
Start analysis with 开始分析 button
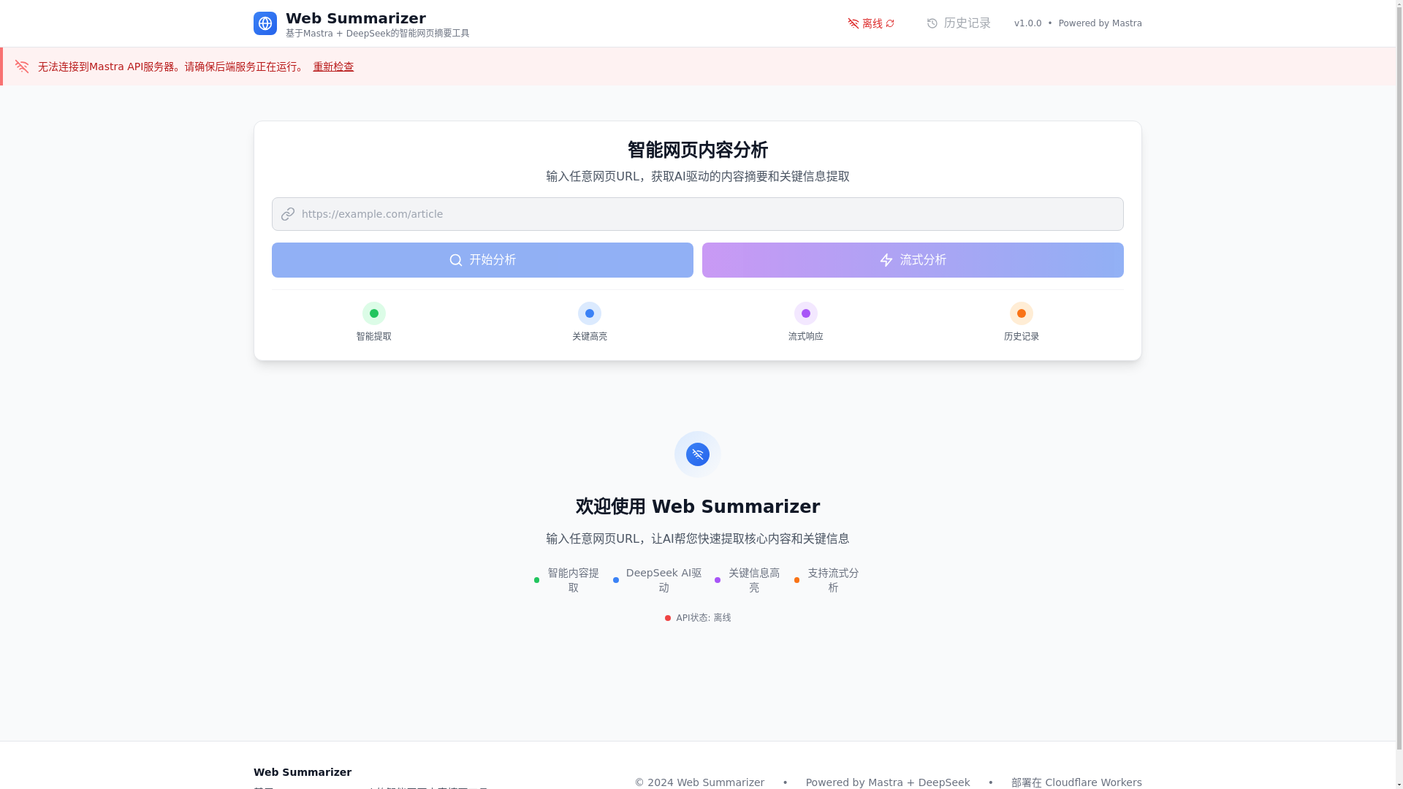[x=482, y=260]
